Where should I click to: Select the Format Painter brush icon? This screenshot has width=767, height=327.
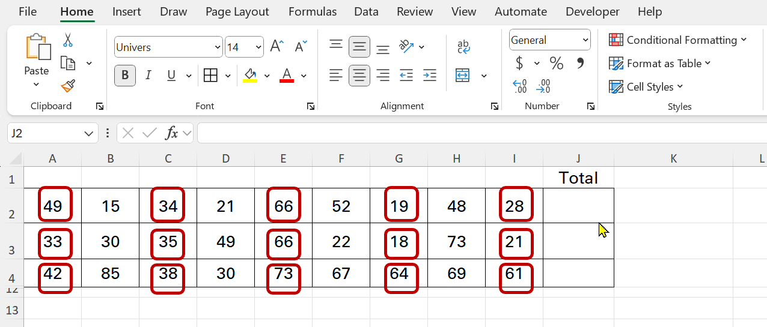68,86
